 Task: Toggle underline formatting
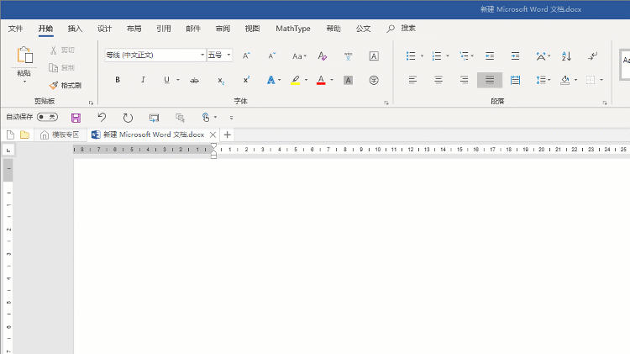click(x=167, y=80)
